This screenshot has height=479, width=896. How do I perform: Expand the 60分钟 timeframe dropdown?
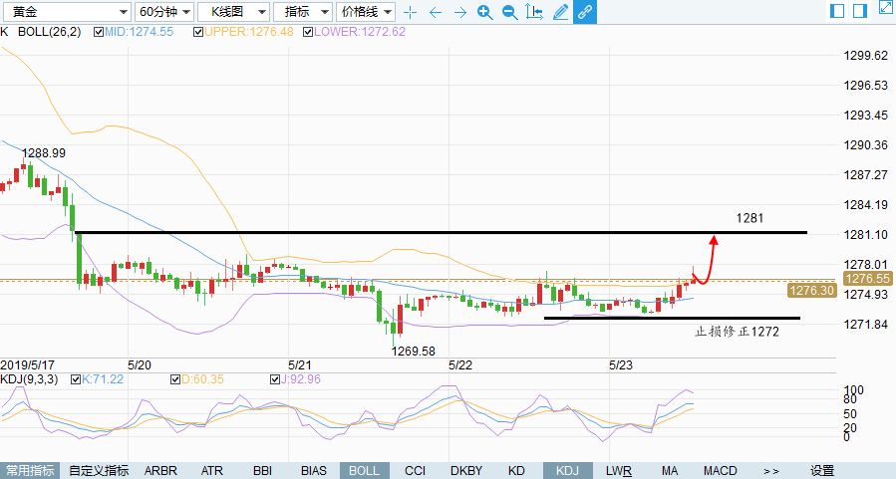click(163, 12)
